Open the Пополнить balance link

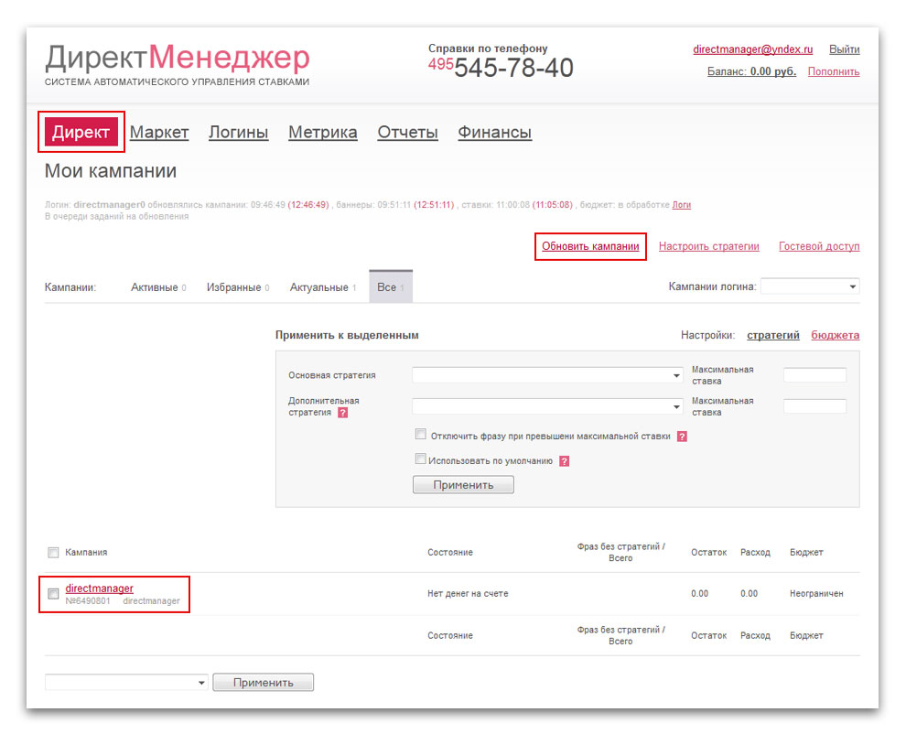pos(833,71)
